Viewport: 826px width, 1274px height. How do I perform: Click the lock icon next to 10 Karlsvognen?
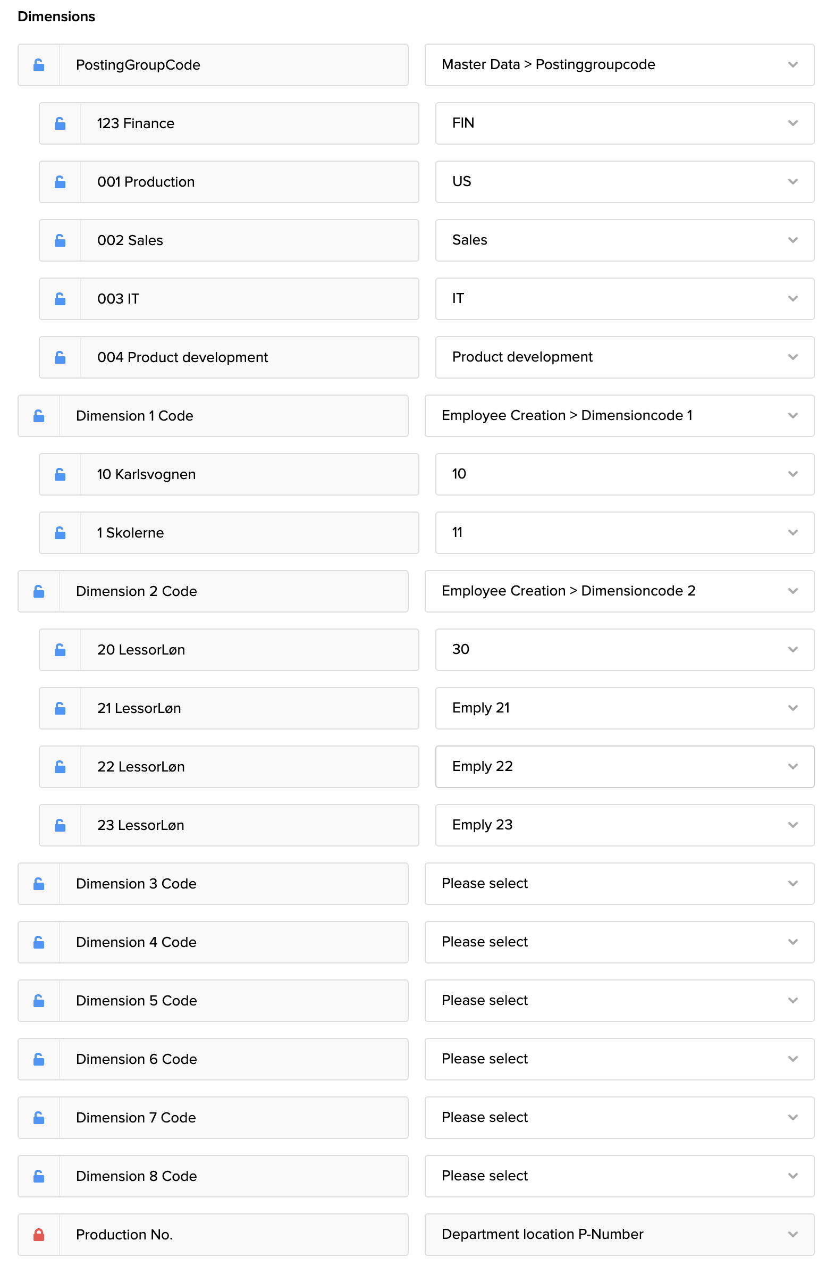[60, 475]
